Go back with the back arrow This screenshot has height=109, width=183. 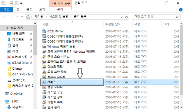point(4,17)
